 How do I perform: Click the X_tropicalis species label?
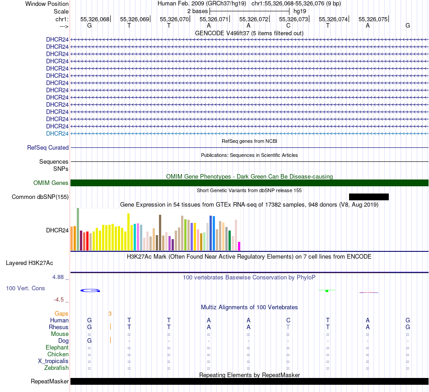click(53, 361)
